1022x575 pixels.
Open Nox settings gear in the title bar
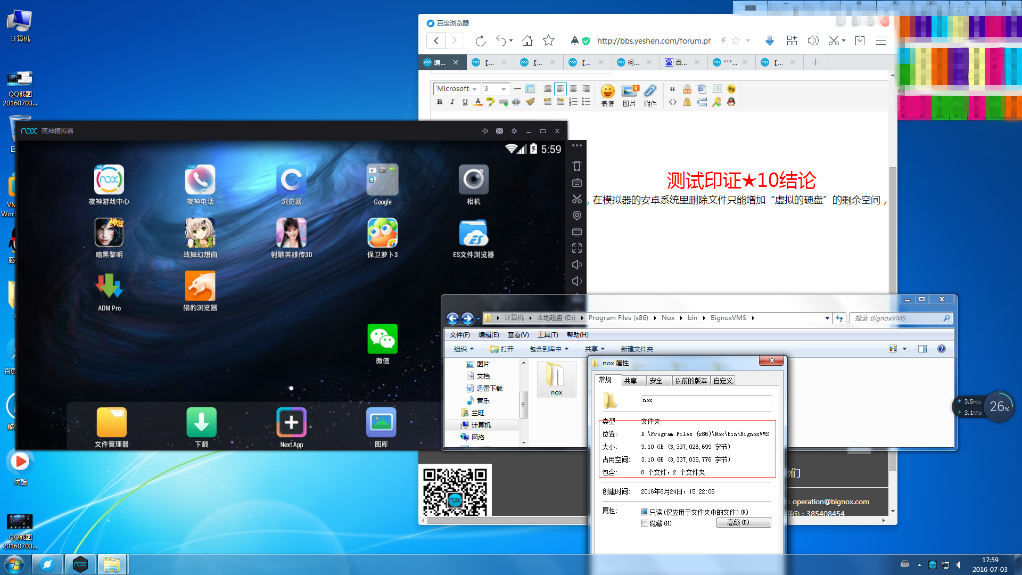(514, 131)
